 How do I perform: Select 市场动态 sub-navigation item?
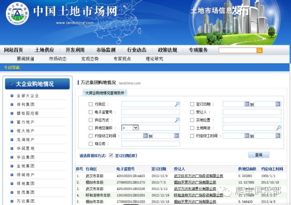pyautogui.click(x=58, y=59)
